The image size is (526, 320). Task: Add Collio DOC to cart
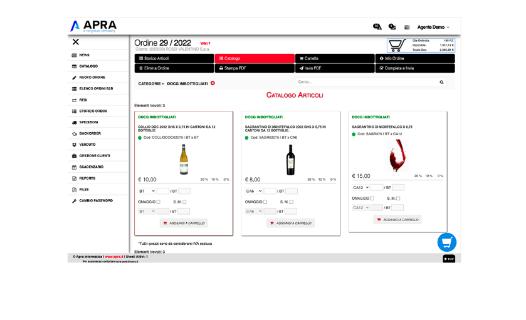184,223
